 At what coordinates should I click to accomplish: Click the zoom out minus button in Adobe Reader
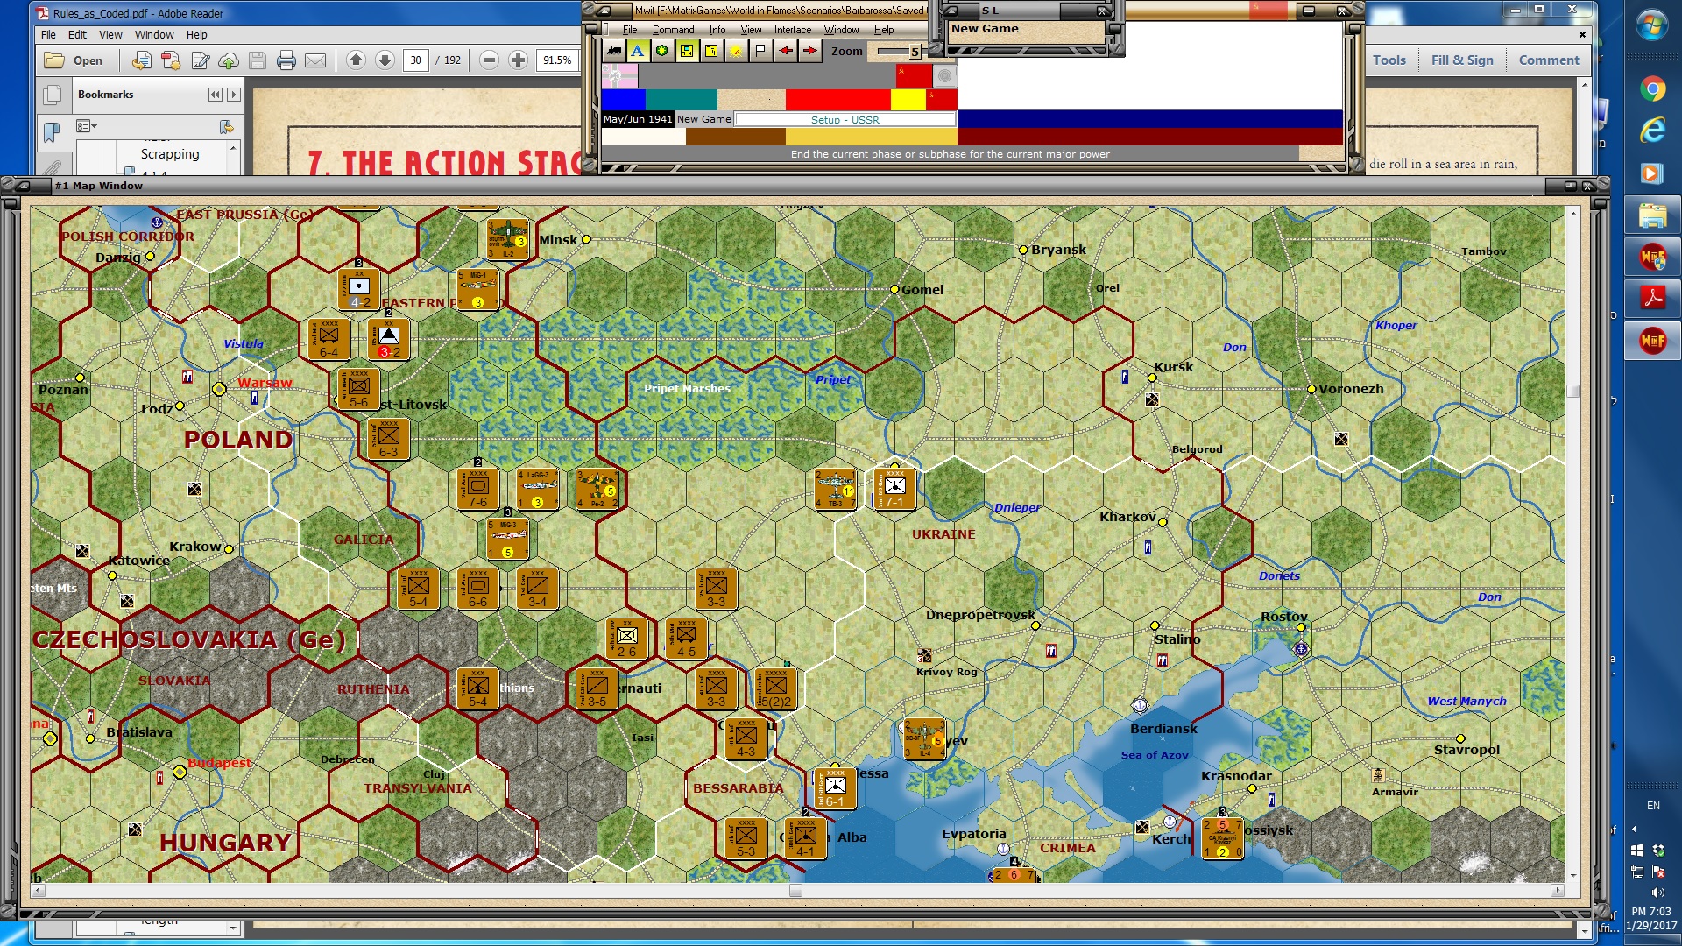pyautogui.click(x=490, y=60)
